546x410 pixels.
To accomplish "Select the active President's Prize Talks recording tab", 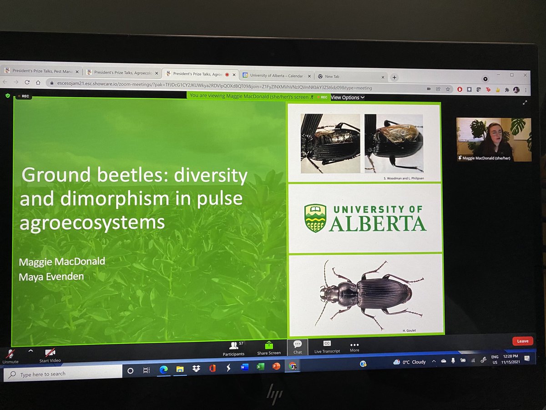I will click(200, 74).
